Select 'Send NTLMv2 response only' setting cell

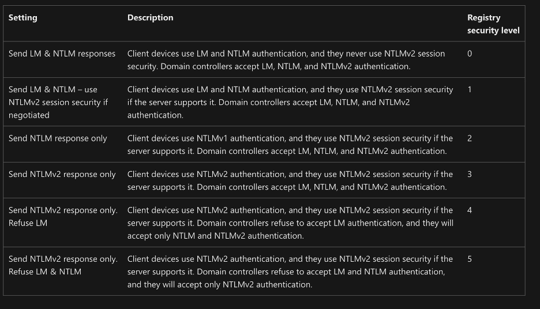point(62,175)
